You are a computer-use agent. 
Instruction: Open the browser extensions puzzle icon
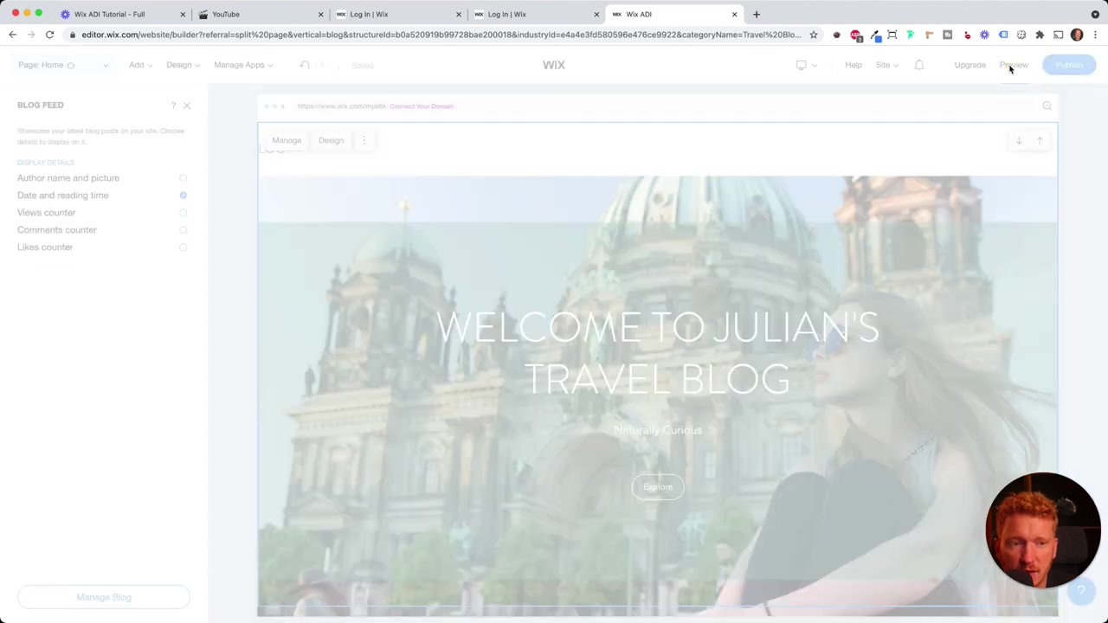coord(1040,35)
